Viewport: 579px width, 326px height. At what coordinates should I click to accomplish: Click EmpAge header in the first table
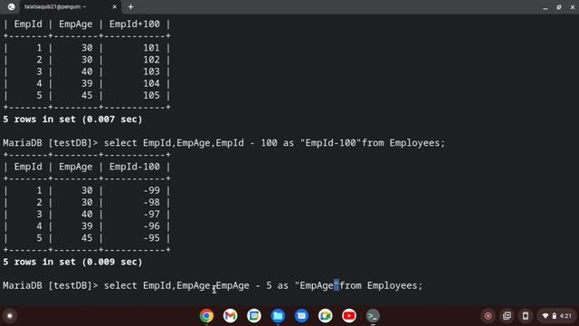(x=76, y=24)
